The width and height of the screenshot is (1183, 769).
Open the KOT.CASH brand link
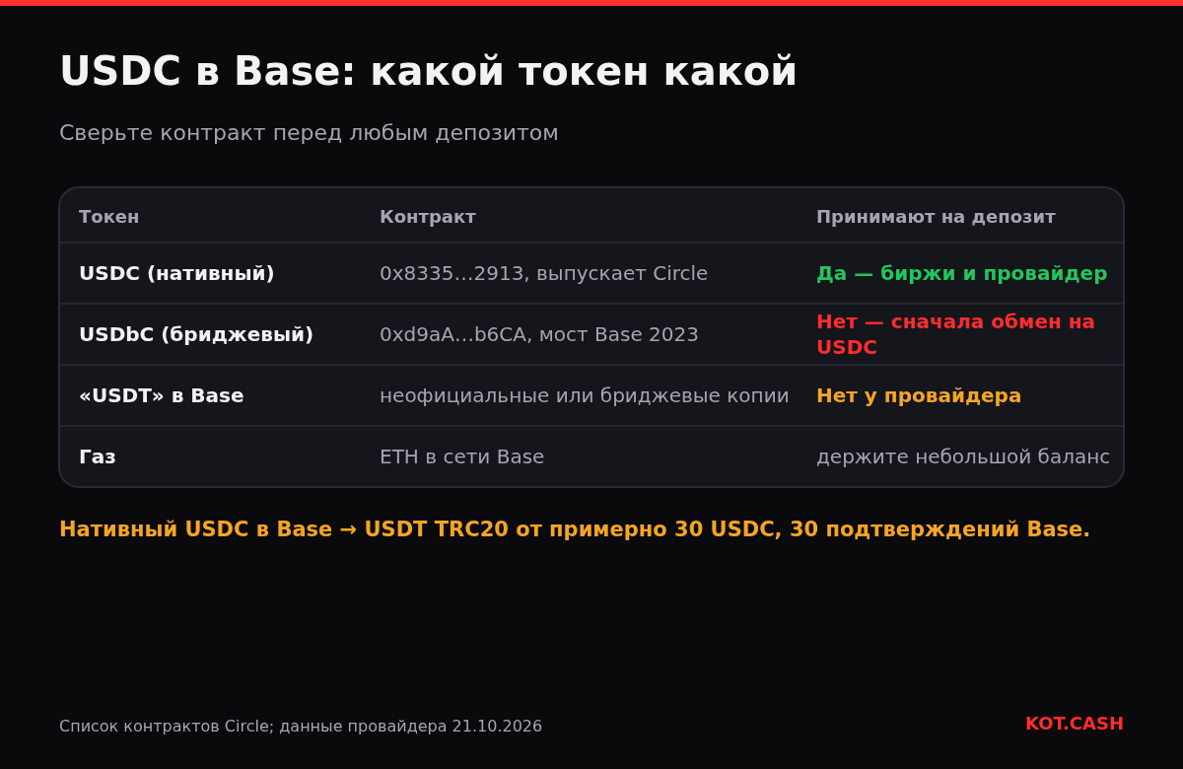pos(1075,724)
